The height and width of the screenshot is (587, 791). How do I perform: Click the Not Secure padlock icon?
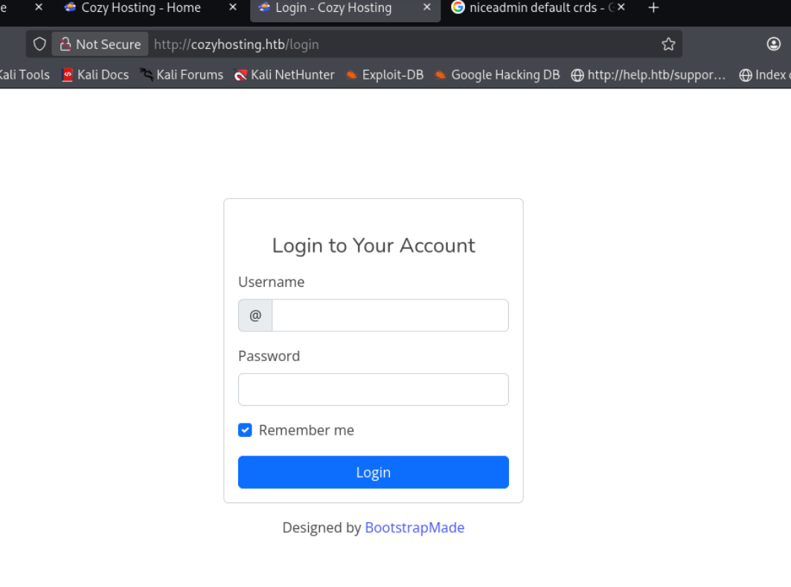pyautogui.click(x=65, y=45)
